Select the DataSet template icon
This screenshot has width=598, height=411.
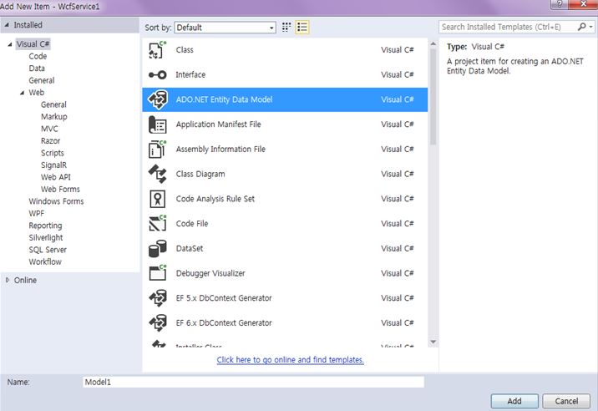pyautogui.click(x=158, y=248)
